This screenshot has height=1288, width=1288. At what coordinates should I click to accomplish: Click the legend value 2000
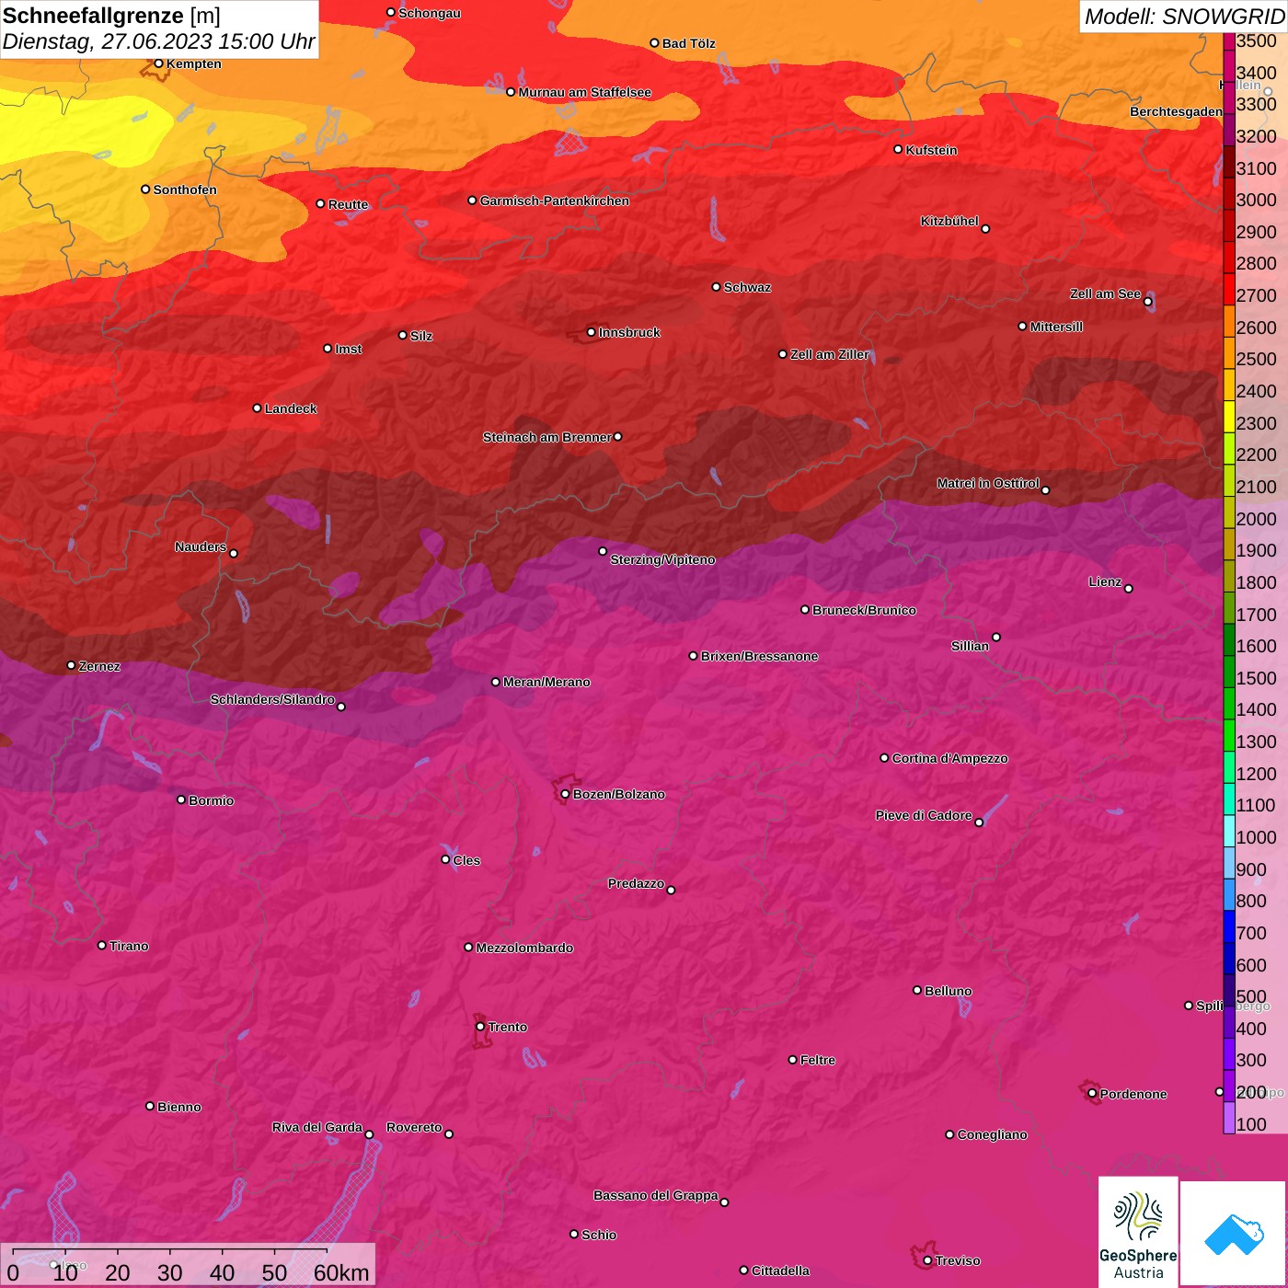pos(1256,519)
